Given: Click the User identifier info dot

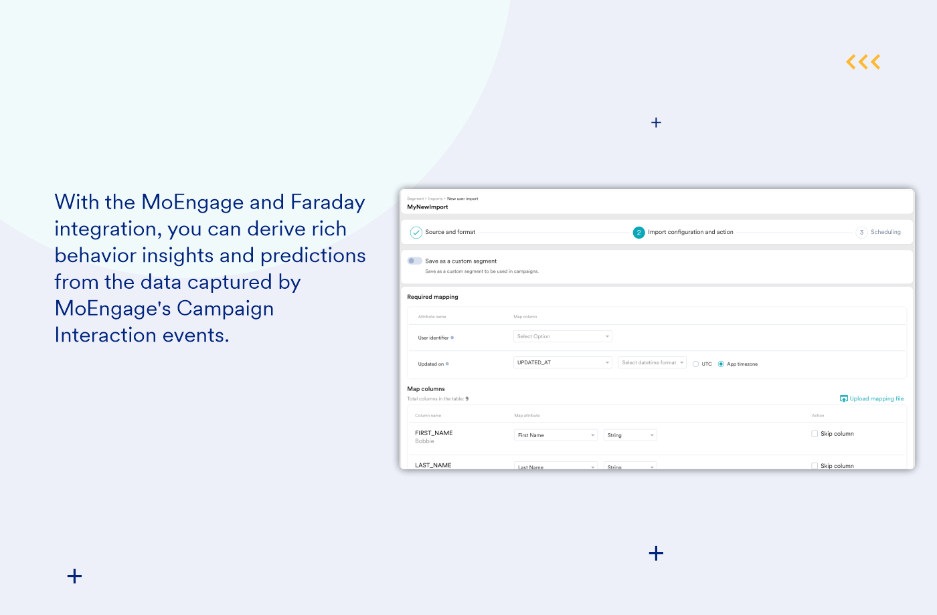Looking at the screenshot, I should (x=452, y=338).
